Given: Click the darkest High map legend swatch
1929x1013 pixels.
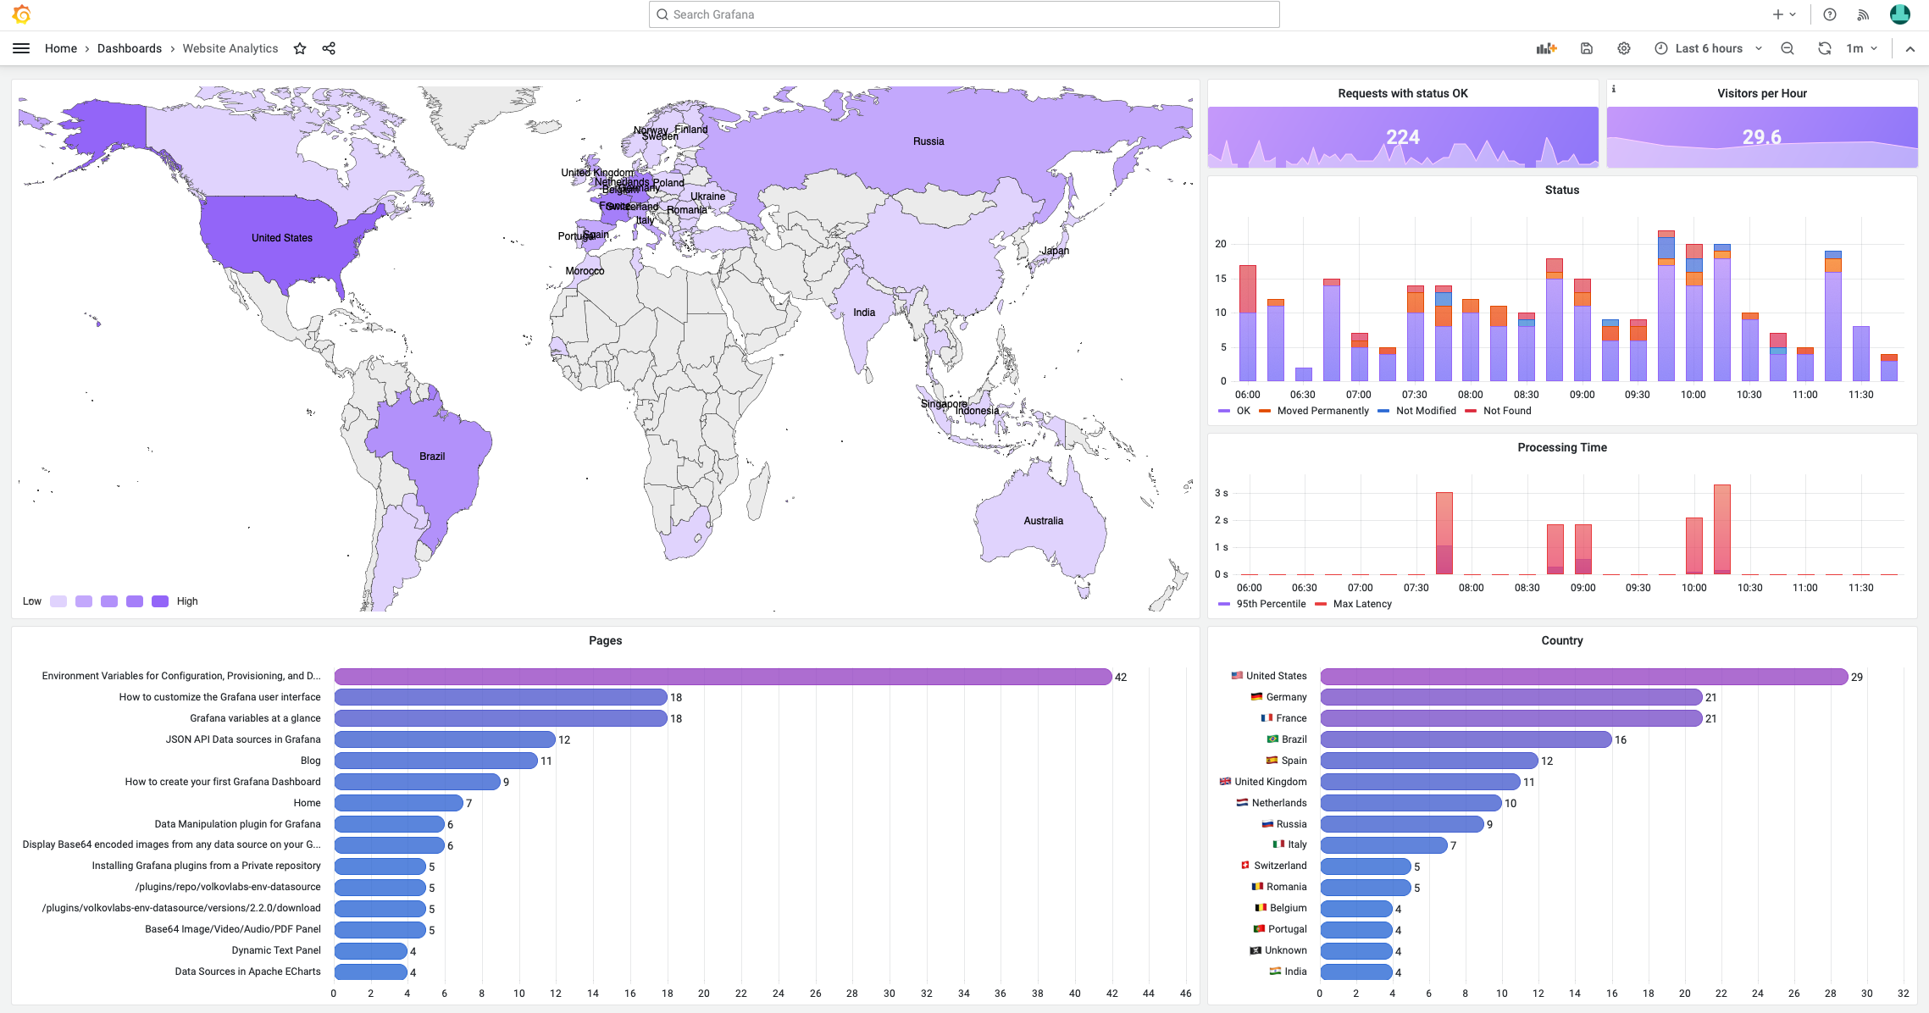Looking at the screenshot, I should (160, 601).
